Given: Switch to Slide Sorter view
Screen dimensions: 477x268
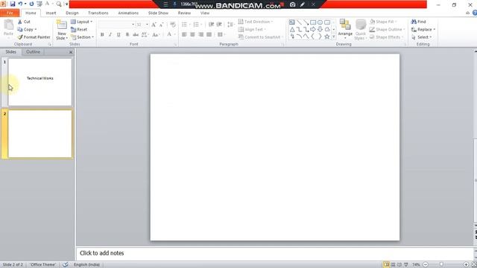Looking at the screenshot, I should (x=393, y=265).
